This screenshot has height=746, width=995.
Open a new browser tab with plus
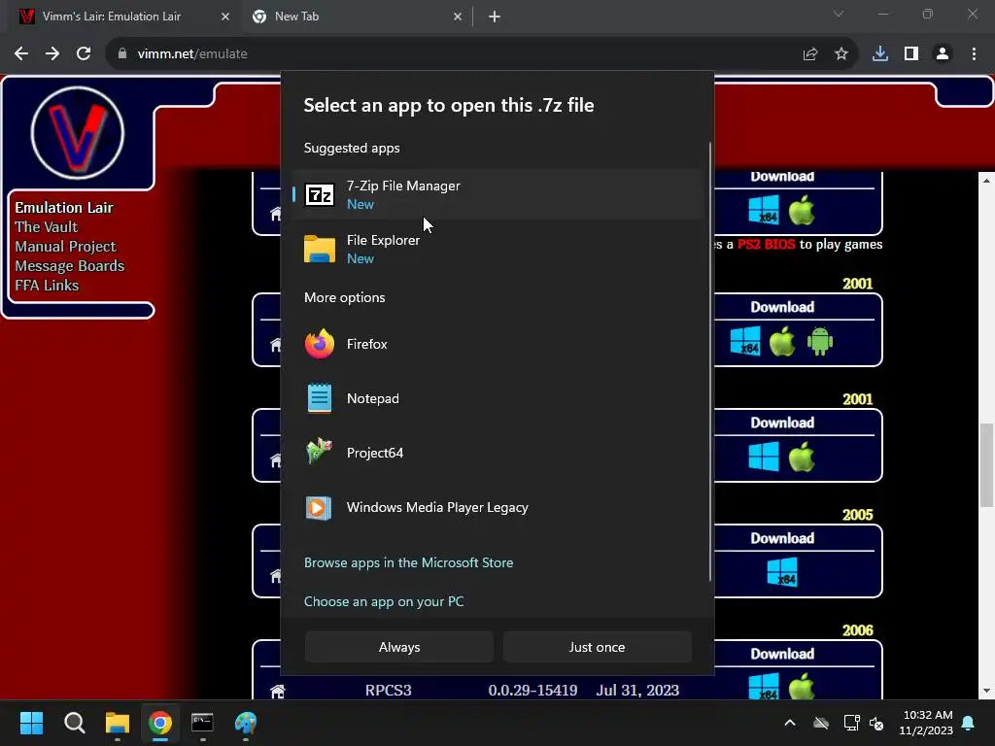click(495, 17)
